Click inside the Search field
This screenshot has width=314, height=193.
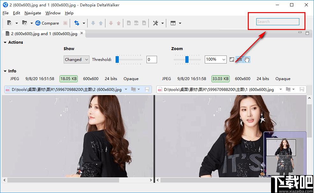[278, 22]
